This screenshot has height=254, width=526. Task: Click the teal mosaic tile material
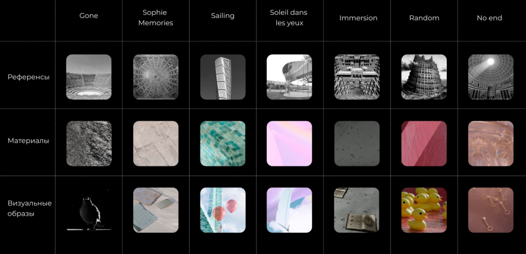pyautogui.click(x=223, y=144)
